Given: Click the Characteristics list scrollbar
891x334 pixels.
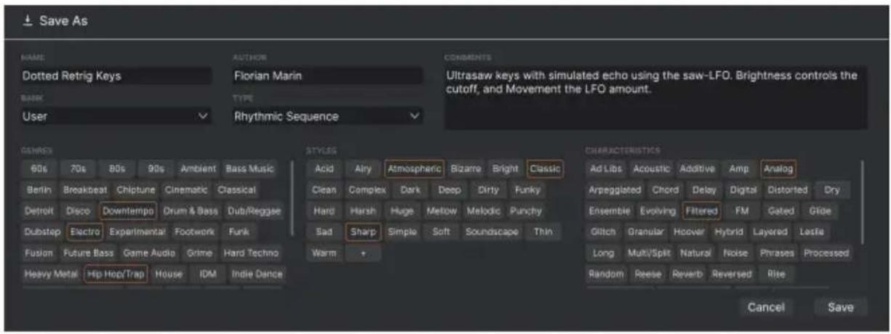Looking at the screenshot, I should [862, 201].
